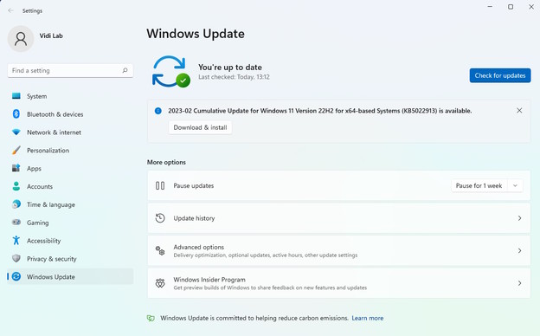The height and width of the screenshot is (336, 540).
Task: Click the Advanced options gears icon
Action: click(160, 250)
